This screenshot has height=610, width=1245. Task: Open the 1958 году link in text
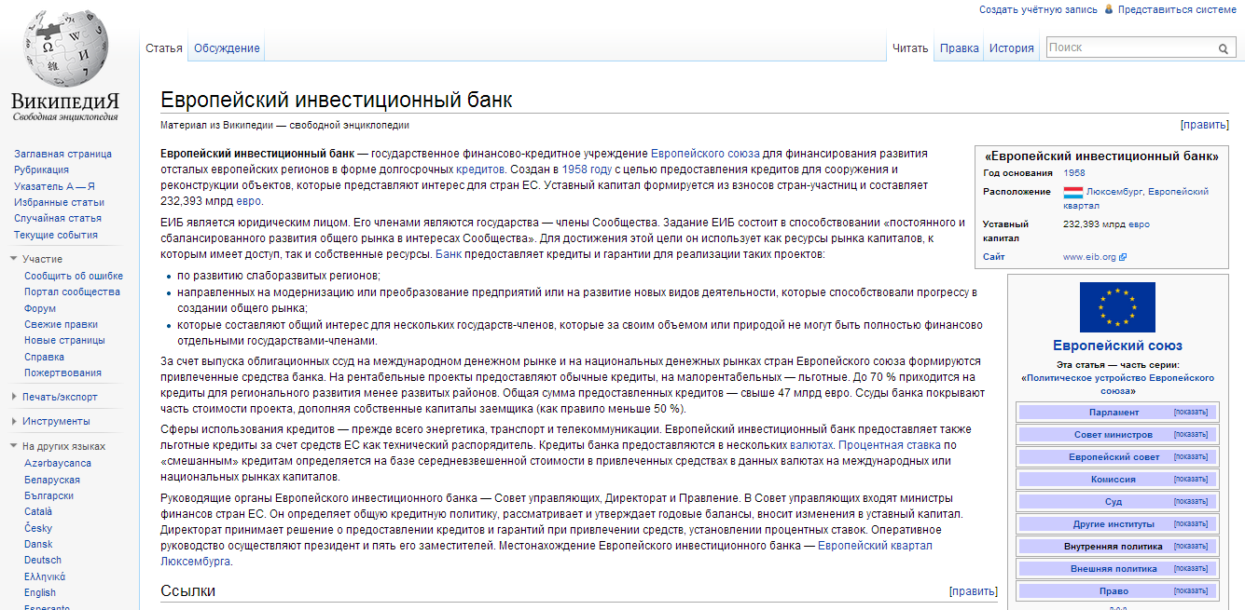click(x=587, y=169)
